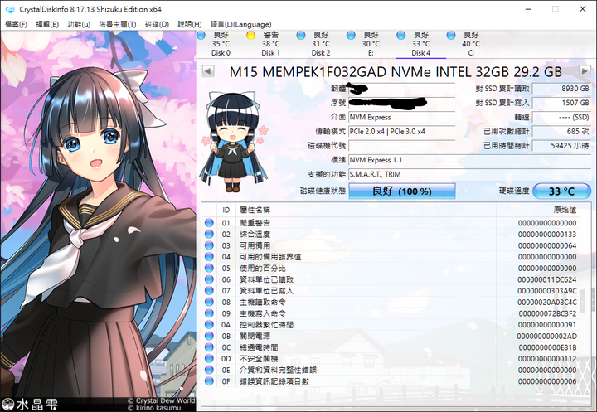Click status orb of attribute 0A
Viewport: 597px width, 412px height.
(209, 324)
